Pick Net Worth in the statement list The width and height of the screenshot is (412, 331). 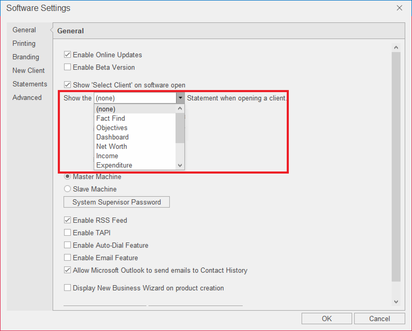111,147
